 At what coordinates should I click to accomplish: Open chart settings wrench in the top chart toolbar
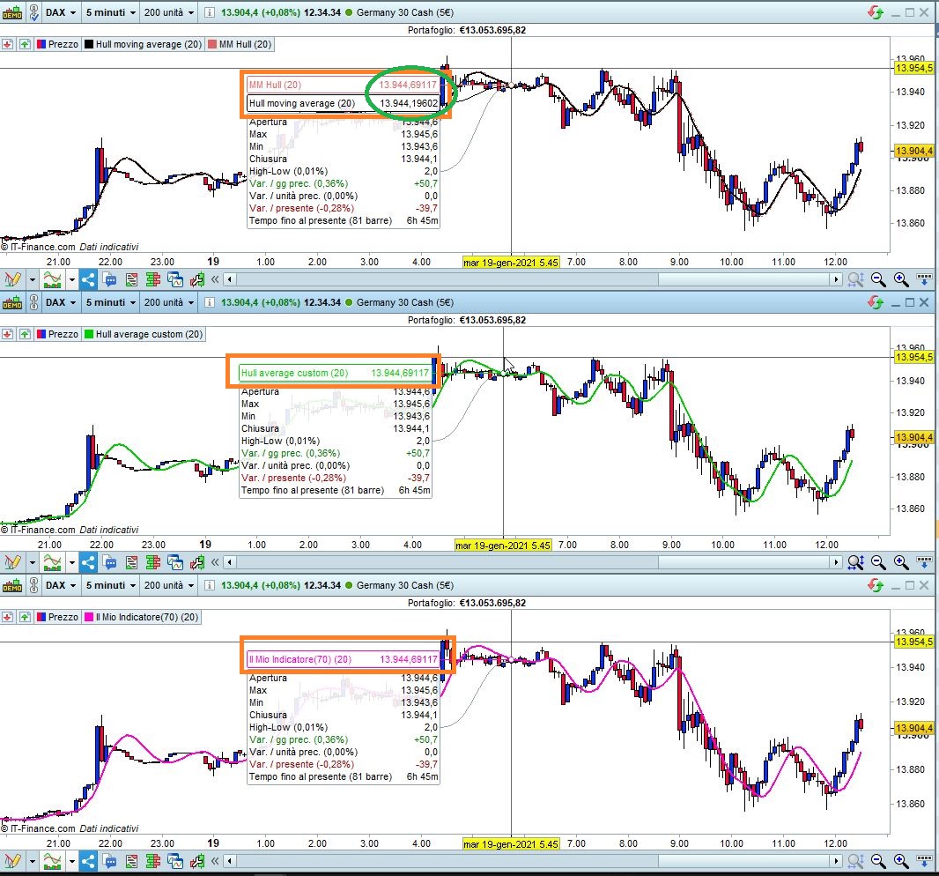197,279
